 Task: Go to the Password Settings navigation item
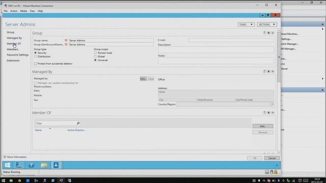coord(17,55)
